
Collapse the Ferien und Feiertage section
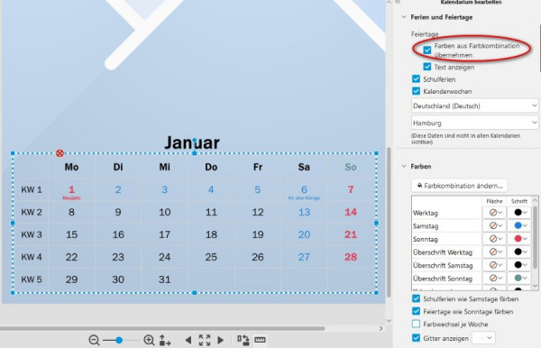point(404,17)
